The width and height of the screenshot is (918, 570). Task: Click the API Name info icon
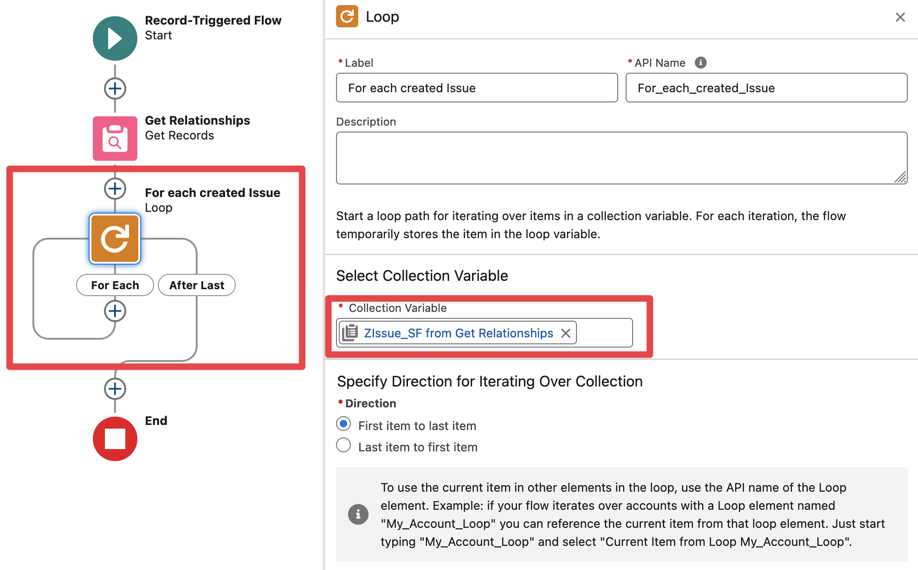[700, 63]
